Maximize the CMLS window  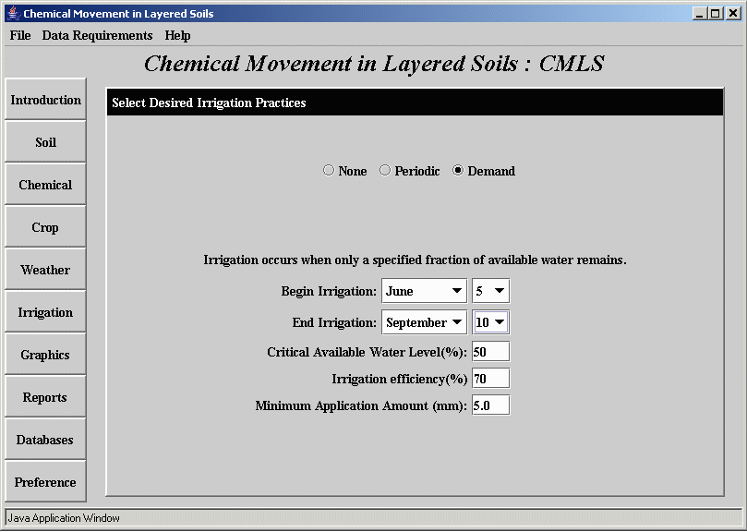click(715, 13)
